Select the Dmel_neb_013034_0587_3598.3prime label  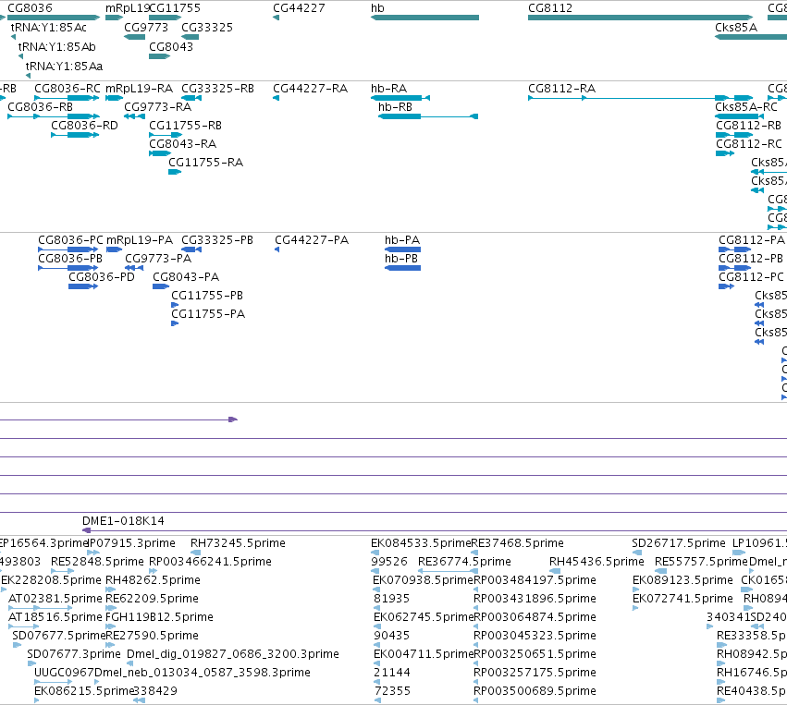tap(203, 674)
